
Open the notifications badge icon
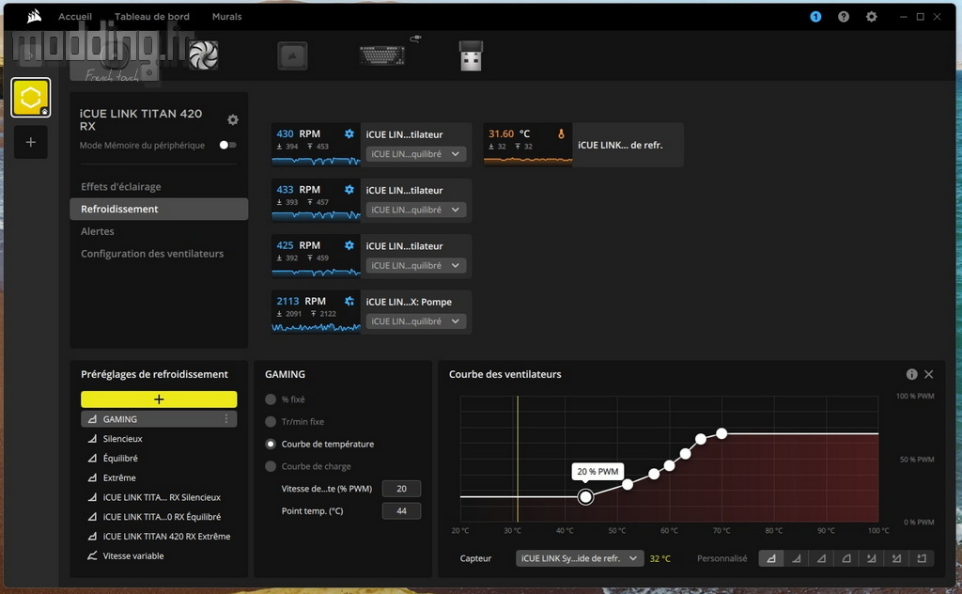(815, 17)
